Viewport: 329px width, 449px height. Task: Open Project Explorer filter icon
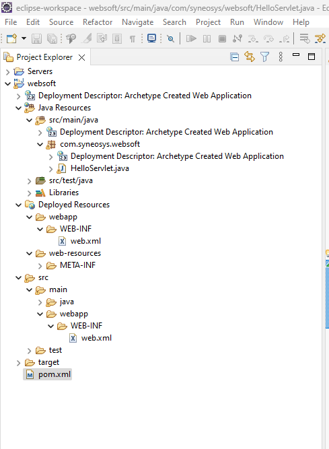(x=265, y=57)
